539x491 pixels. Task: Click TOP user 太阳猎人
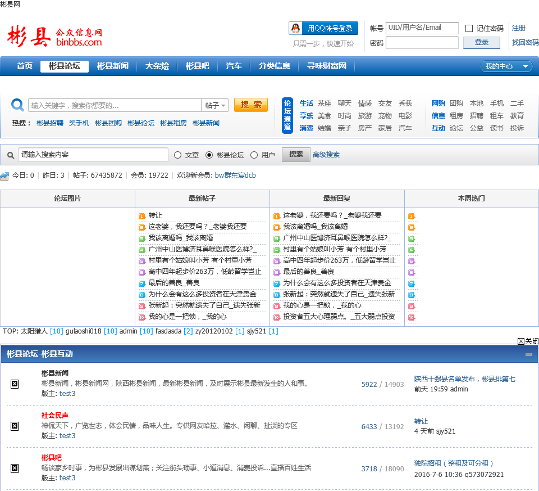coord(34,332)
